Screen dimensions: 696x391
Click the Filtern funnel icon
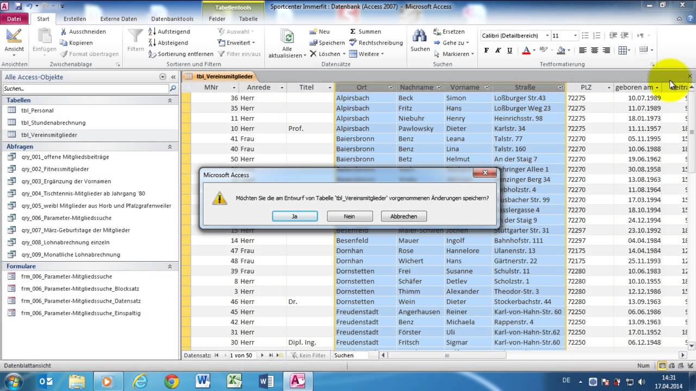[135, 36]
